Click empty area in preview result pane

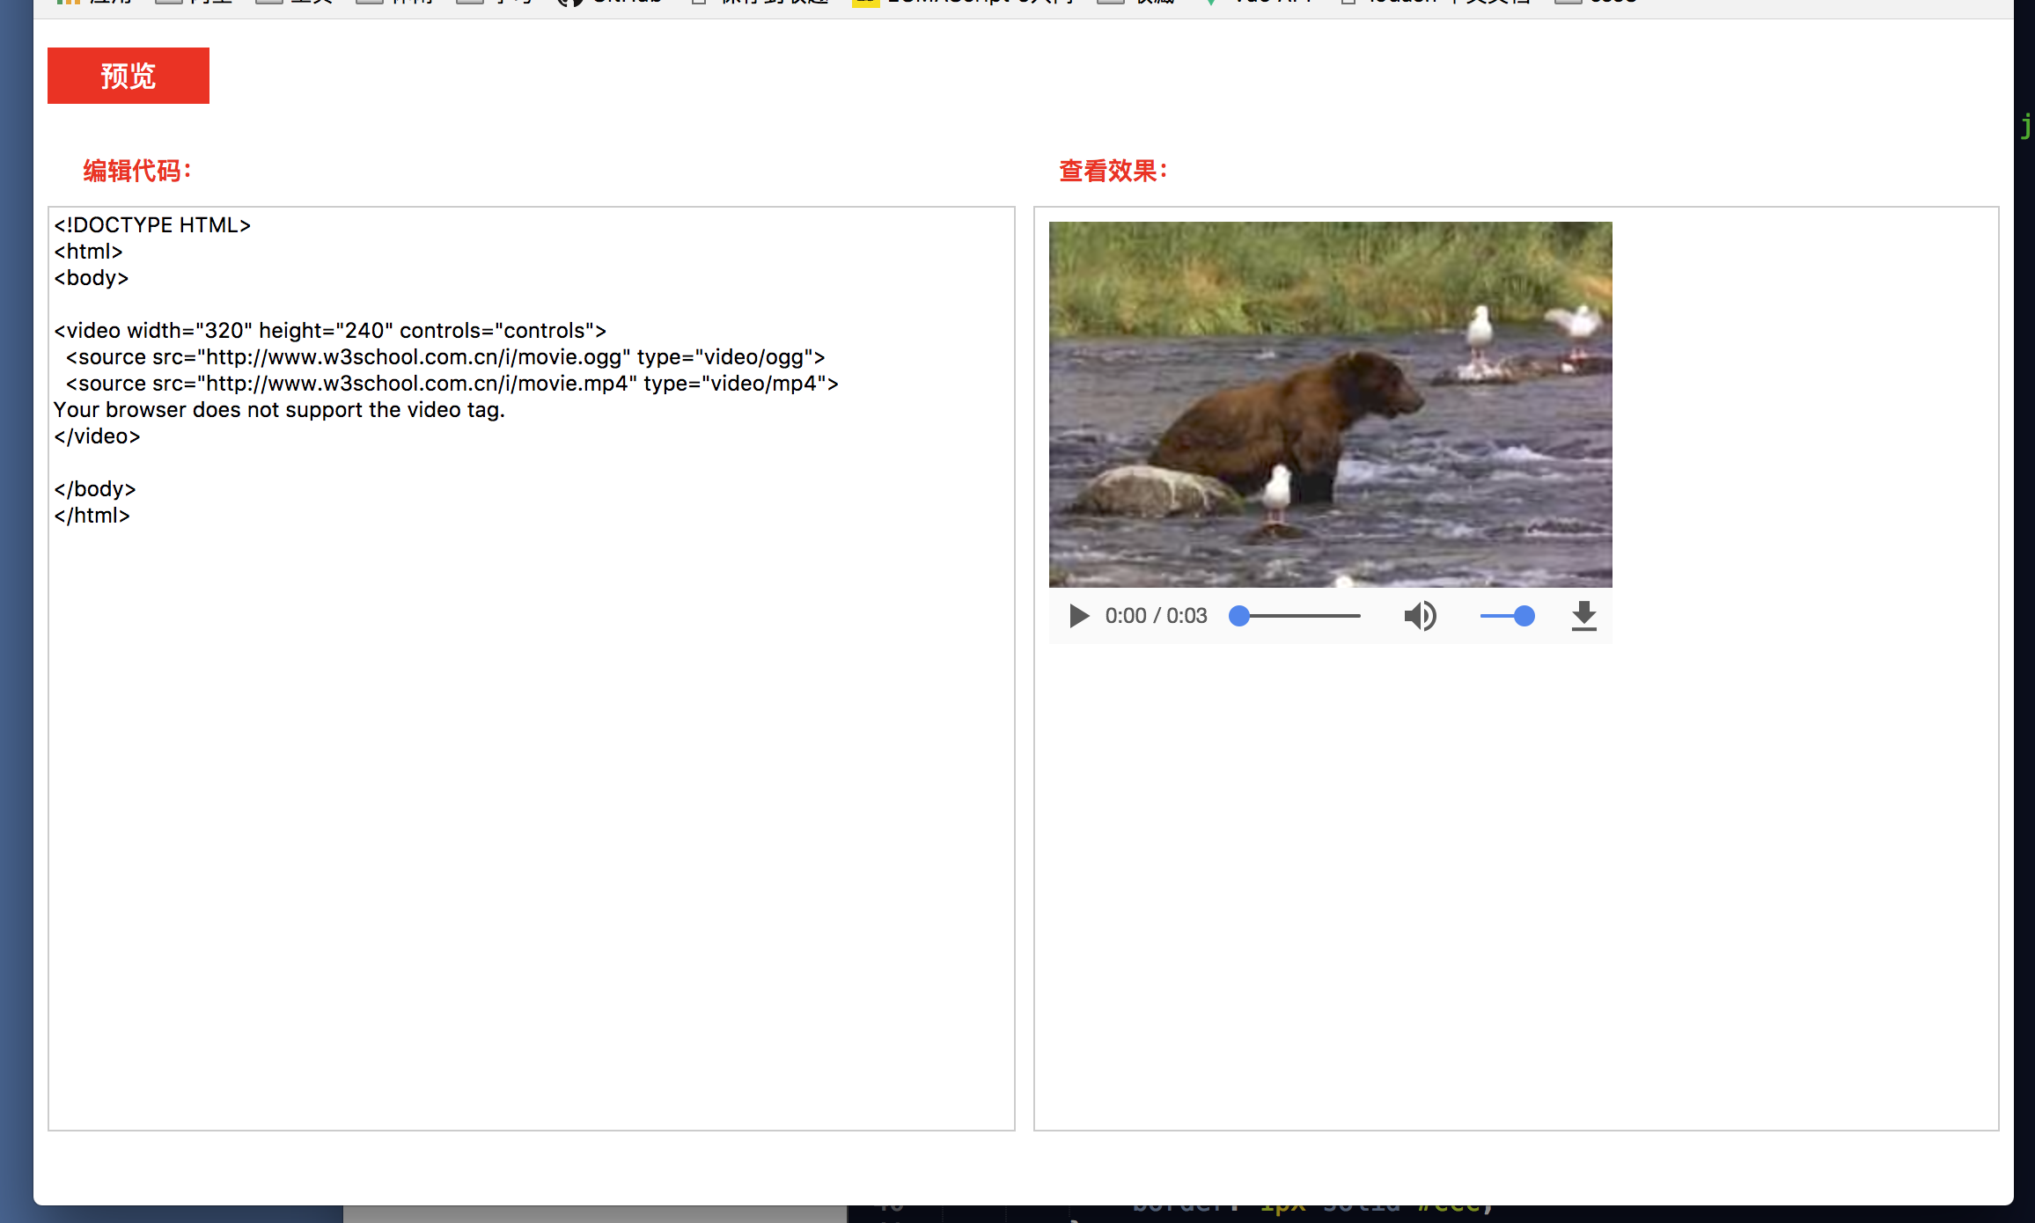1514,880
